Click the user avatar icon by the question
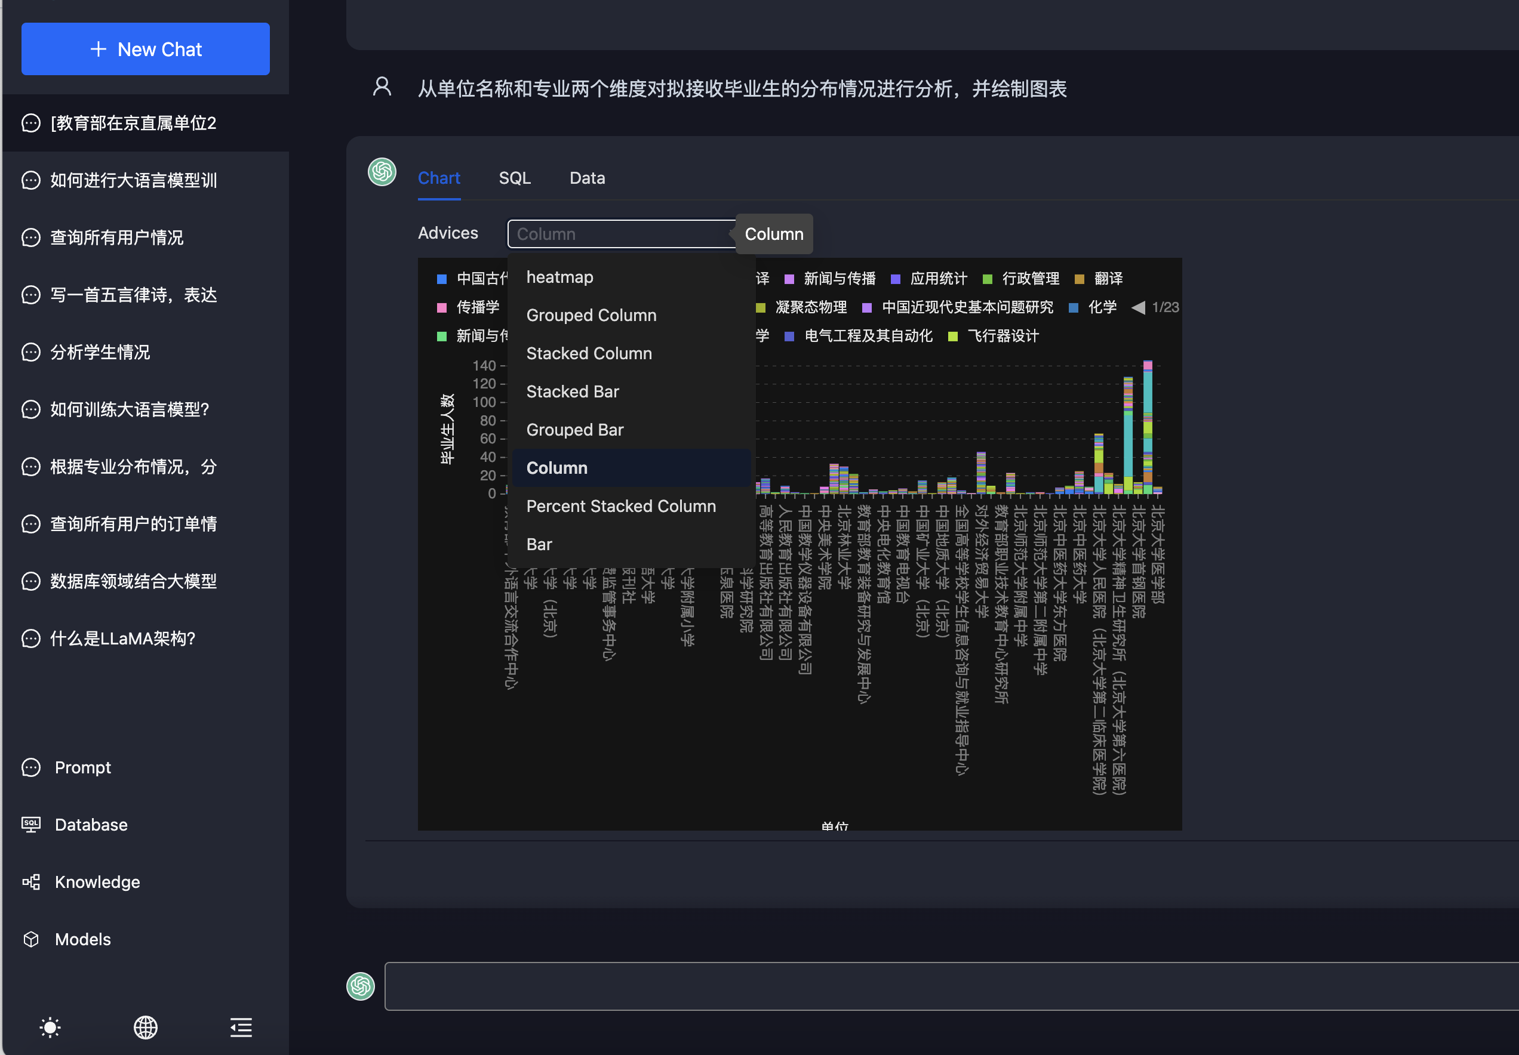The image size is (1519, 1055). 382,87
